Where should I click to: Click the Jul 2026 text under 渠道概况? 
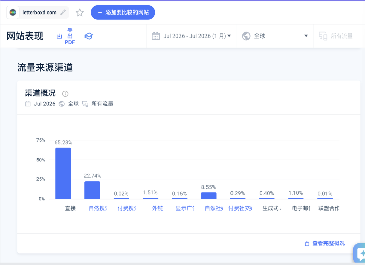click(x=45, y=104)
